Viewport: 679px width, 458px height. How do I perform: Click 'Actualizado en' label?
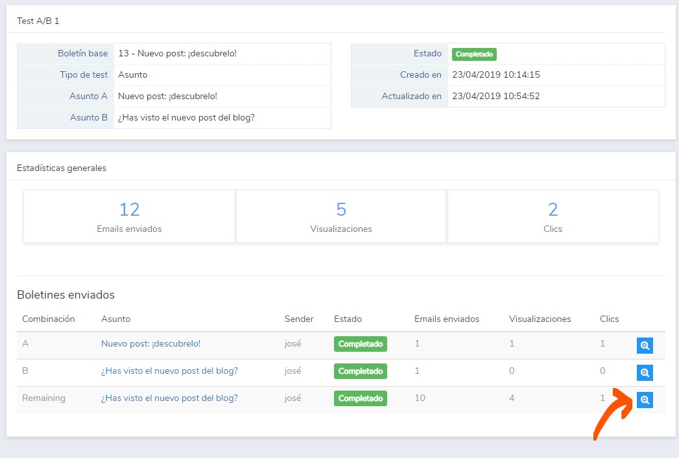click(x=411, y=96)
